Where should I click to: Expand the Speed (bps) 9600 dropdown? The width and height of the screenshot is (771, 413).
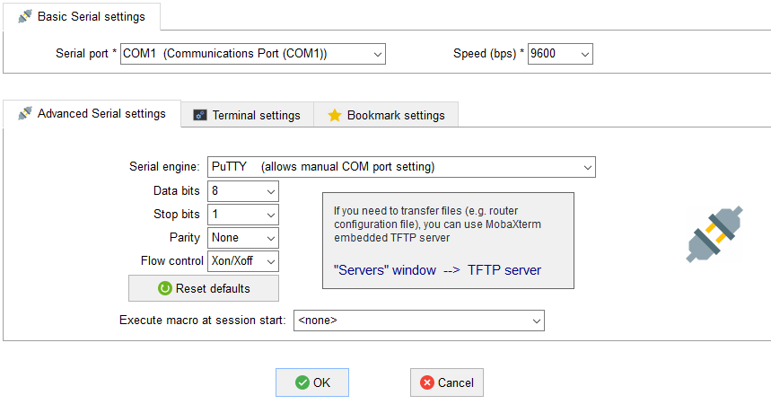tap(560, 54)
